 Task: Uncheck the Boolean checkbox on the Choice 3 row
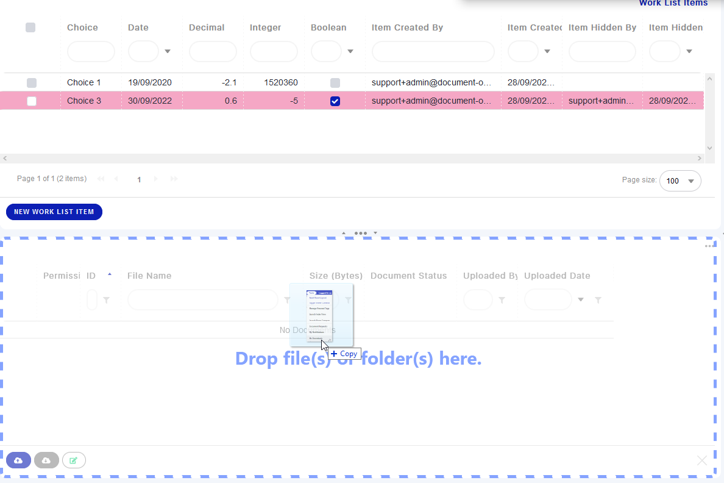click(x=335, y=101)
